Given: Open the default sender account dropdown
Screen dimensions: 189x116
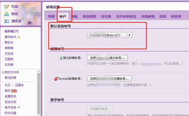Looking at the screenshot, I should pyautogui.click(x=110, y=35).
